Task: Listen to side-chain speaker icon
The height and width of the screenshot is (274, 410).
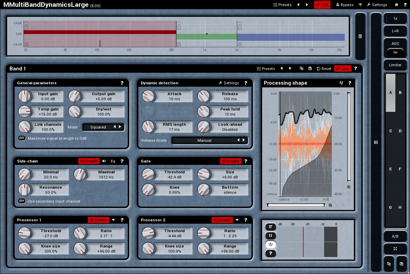Action: click(104, 161)
